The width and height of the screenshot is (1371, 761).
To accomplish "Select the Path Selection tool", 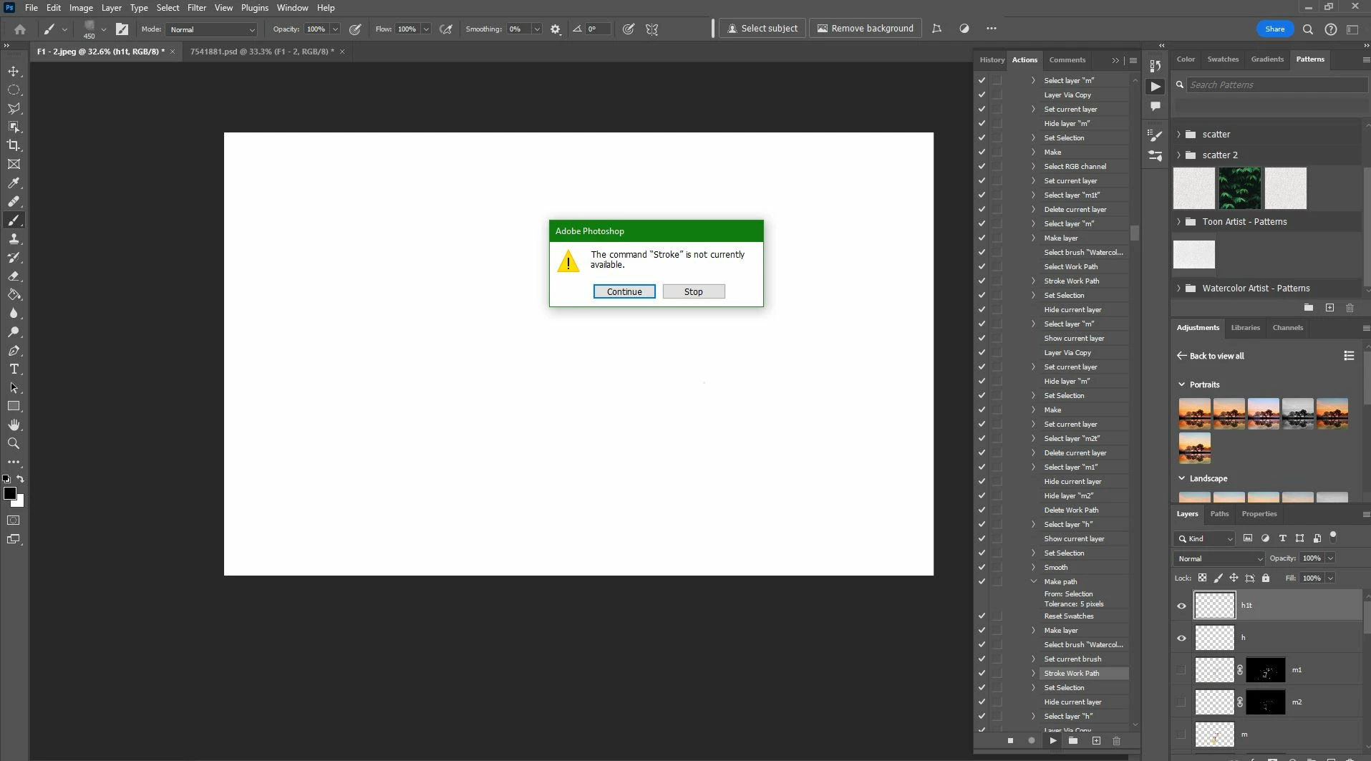I will pyautogui.click(x=14, y=388).
